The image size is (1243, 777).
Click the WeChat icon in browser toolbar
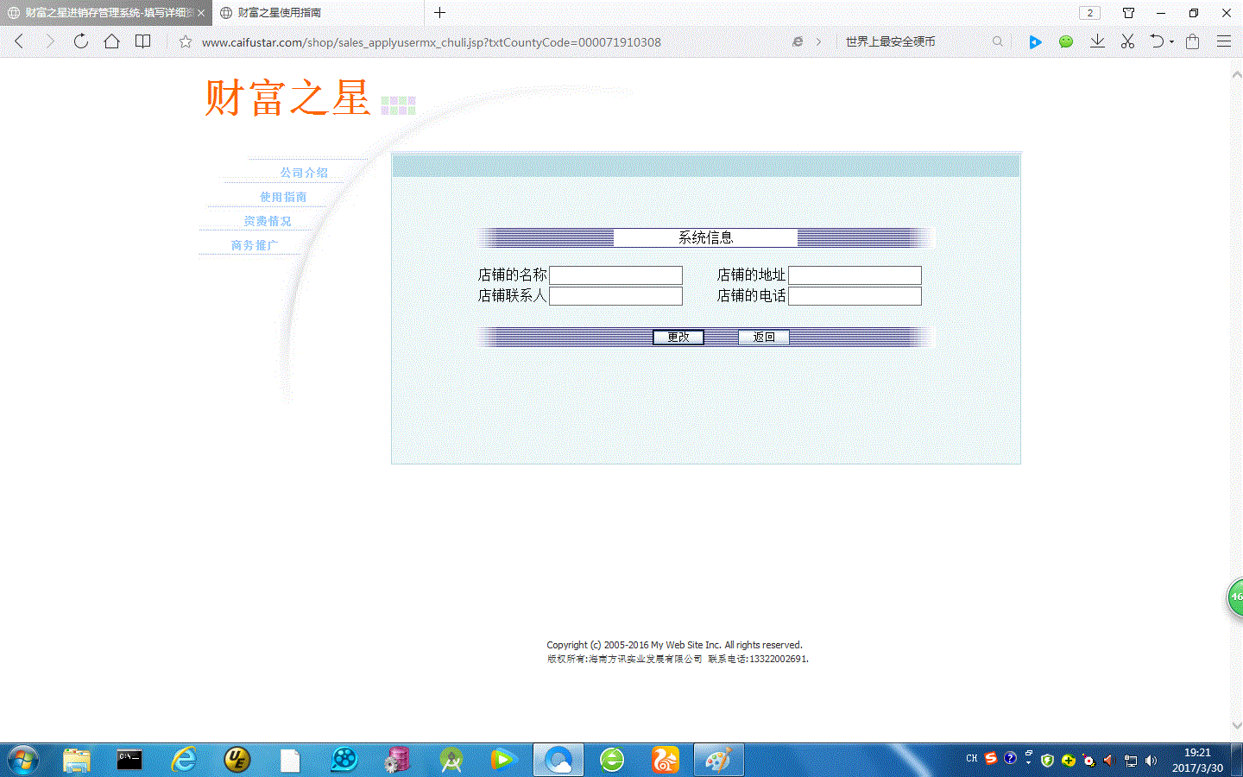click(x=1066, y=41)
